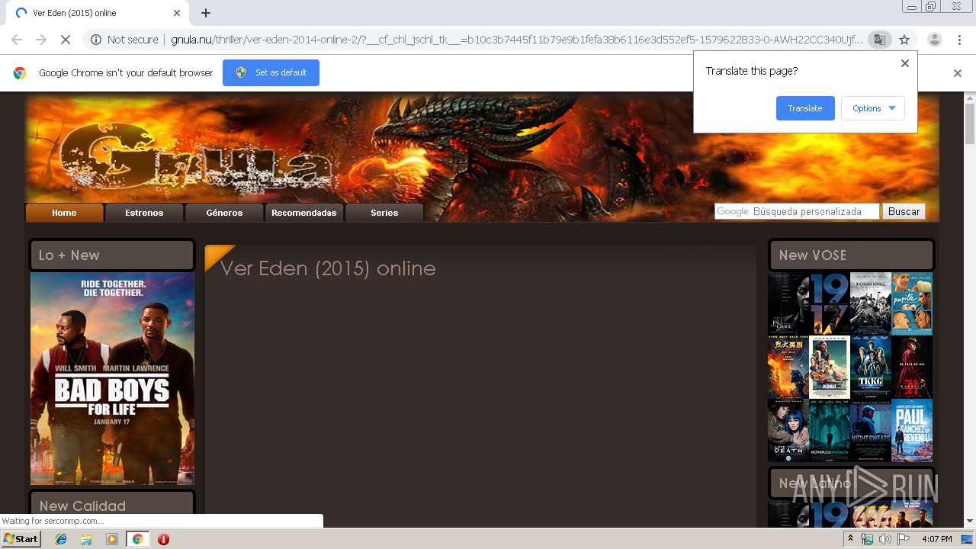Close the default browser infobar
The image size is (976, 549).
tap(958, 73)
